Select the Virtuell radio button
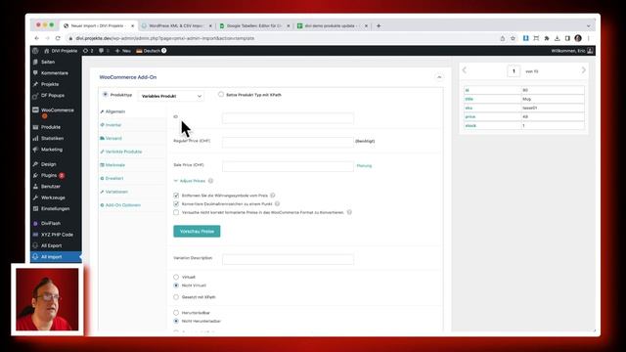The image size is (626, 352). tap(176, 277)
